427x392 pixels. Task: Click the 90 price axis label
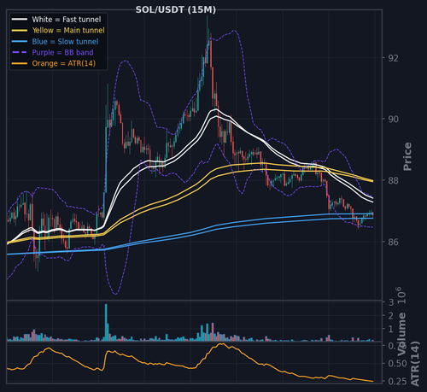click(x=394, y=120)
